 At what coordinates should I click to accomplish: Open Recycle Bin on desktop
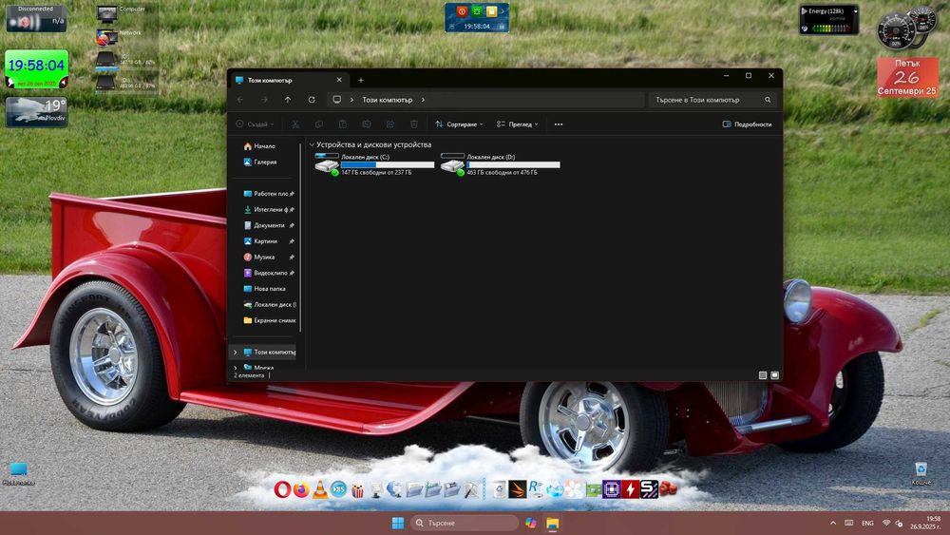[920, 470]
